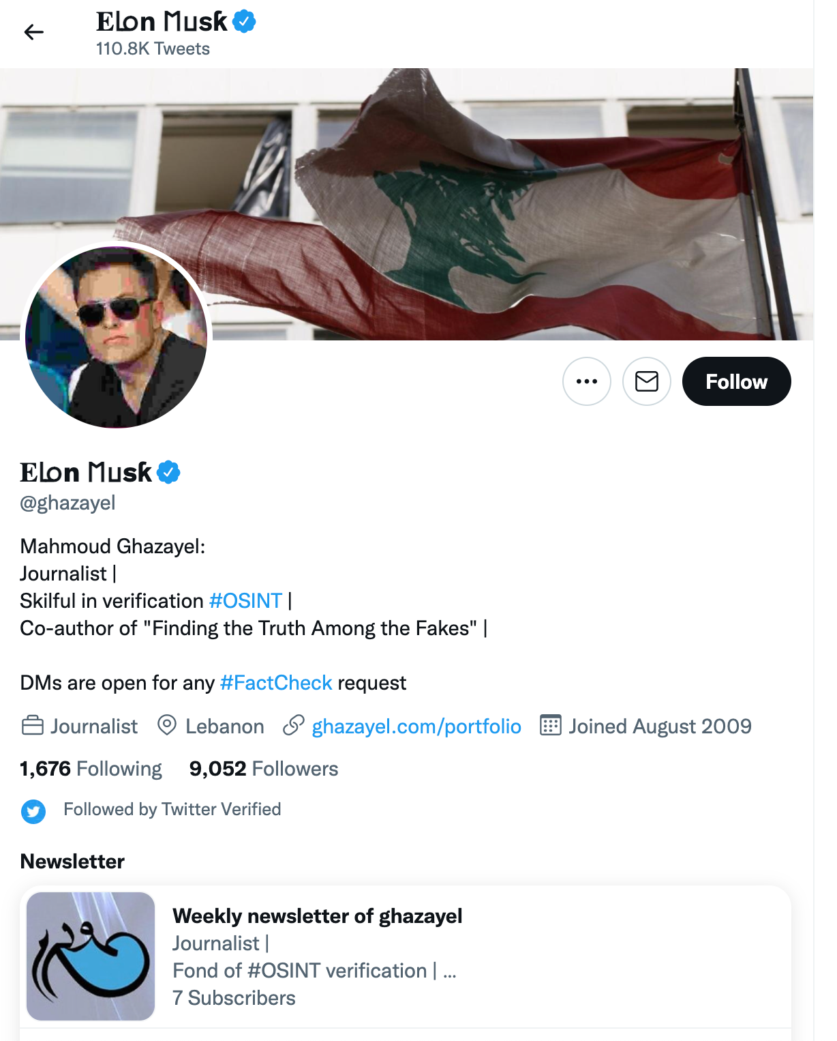Click the verified badge beside the header name
This screenshot has height=1041, width=837.
pos(244,22)
